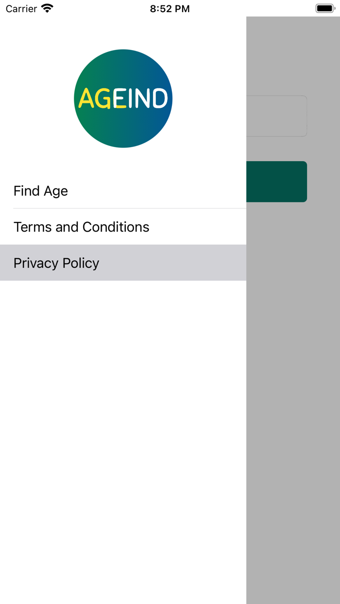Tap the AGEIND circular logo
The height and width of the screenshot is (604, 340).
tap(123, 99)
